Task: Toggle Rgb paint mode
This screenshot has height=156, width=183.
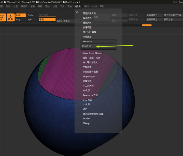Action: tap(32, 19)
